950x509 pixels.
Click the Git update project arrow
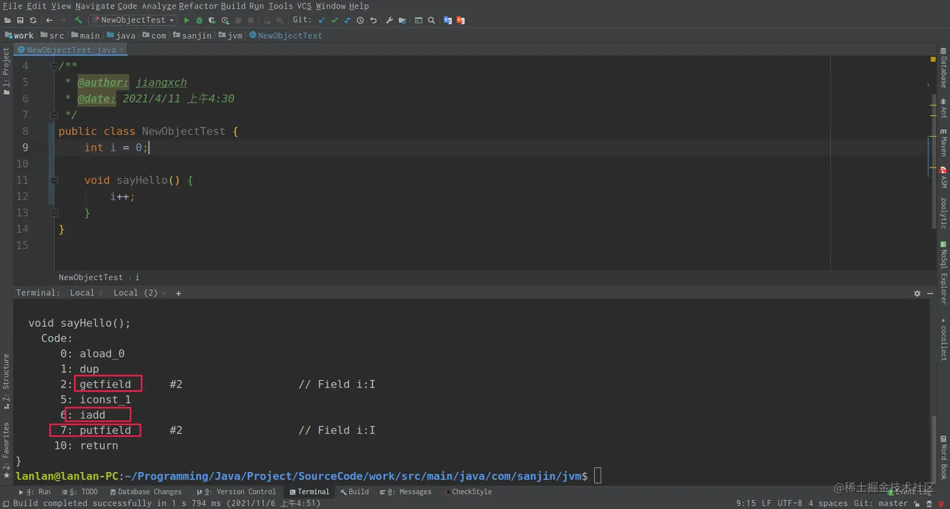point(322,20)
